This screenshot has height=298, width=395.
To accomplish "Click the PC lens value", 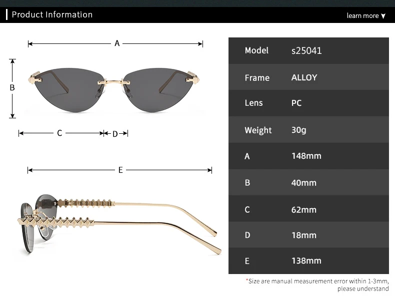I will pos(296,103).
